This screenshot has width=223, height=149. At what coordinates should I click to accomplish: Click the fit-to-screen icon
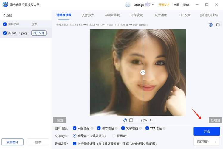point(131,120)
